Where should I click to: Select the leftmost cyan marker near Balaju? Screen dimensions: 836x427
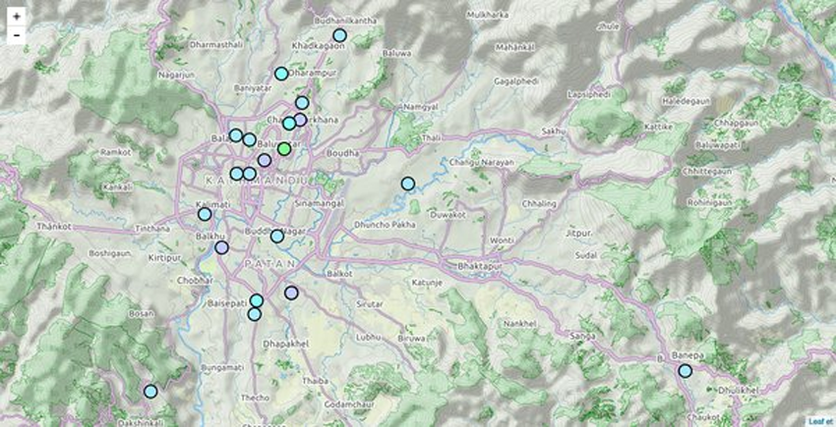235,135
